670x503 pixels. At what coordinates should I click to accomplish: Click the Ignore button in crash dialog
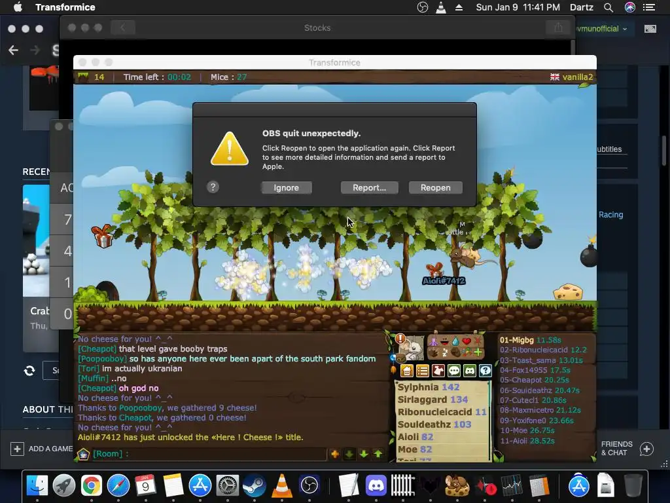pos(287,188)
